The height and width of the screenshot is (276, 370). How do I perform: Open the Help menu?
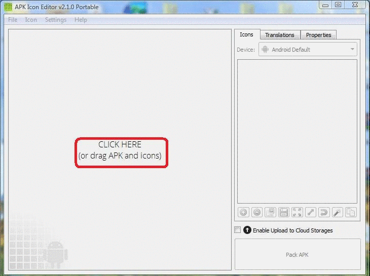[81, 20]
